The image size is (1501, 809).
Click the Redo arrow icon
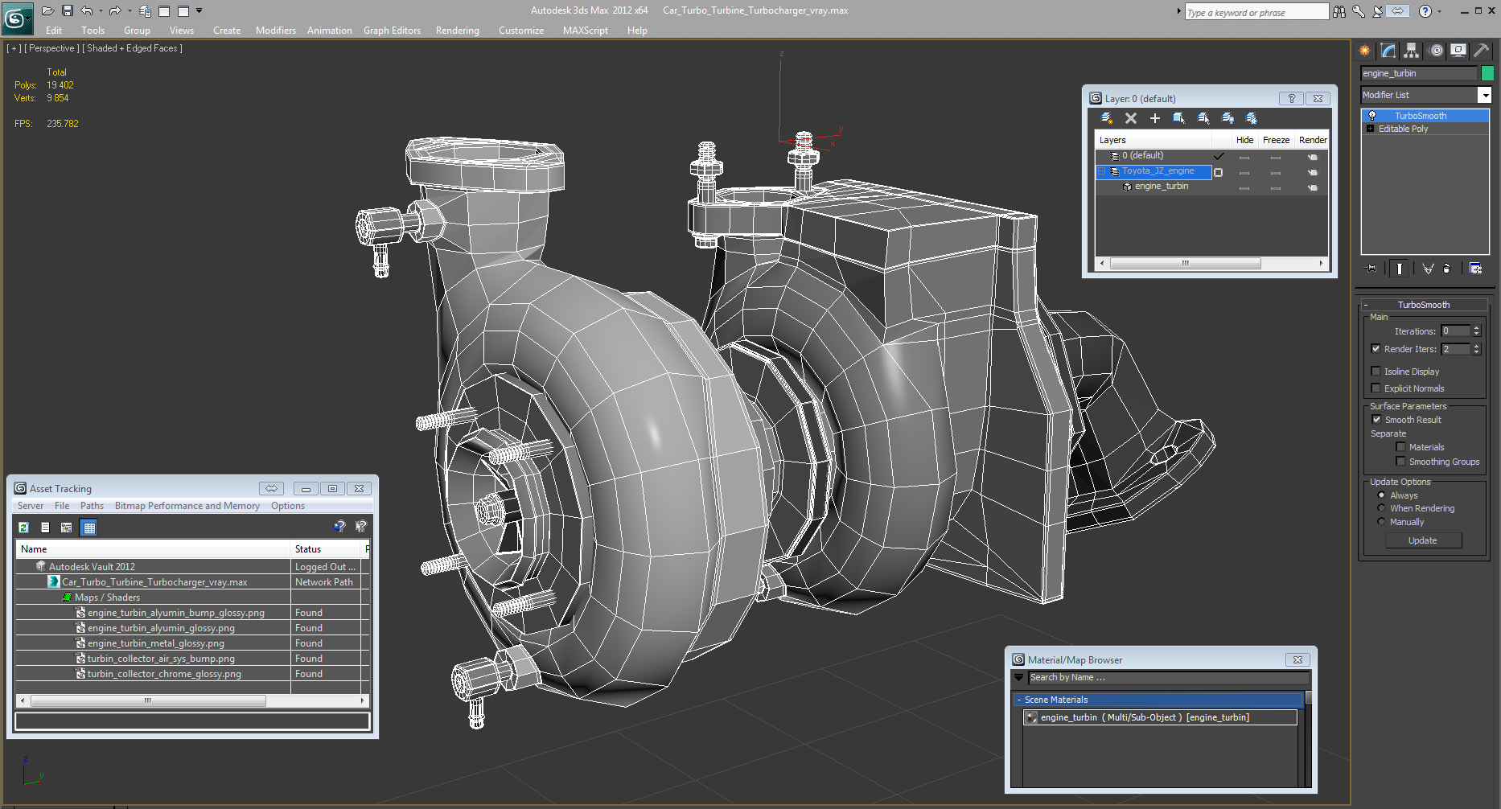click(114, 10)
